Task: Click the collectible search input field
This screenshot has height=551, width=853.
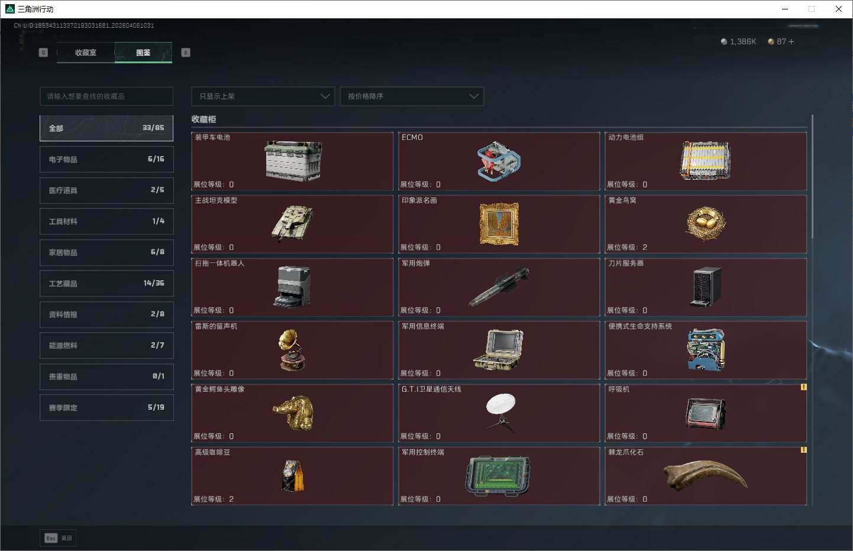Action: point(106,96)
